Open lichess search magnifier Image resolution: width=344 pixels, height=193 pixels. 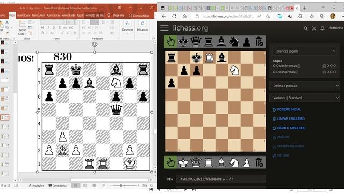click(305, 28)
